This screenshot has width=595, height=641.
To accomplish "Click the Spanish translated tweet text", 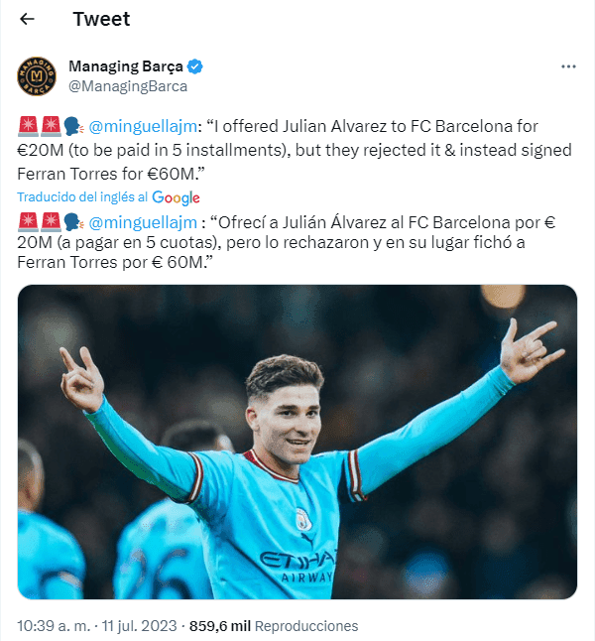I will (x=286, y=242).
